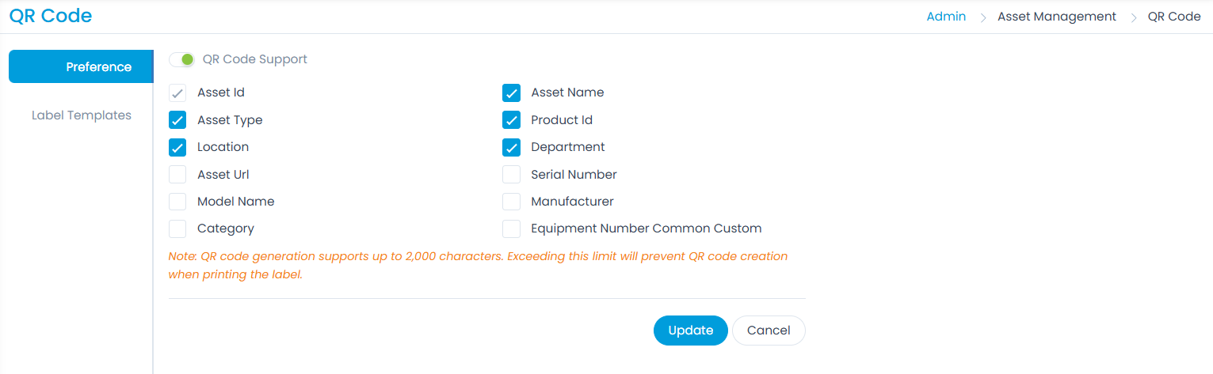Open the Preference tab
1213x374 pixels.
pos(81,67)
